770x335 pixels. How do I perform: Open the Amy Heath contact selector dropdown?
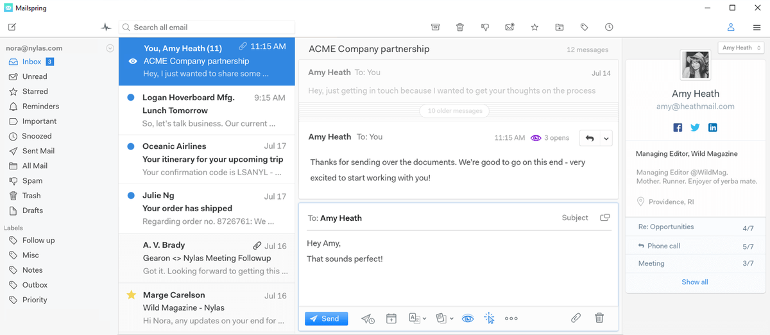point(740,47)
